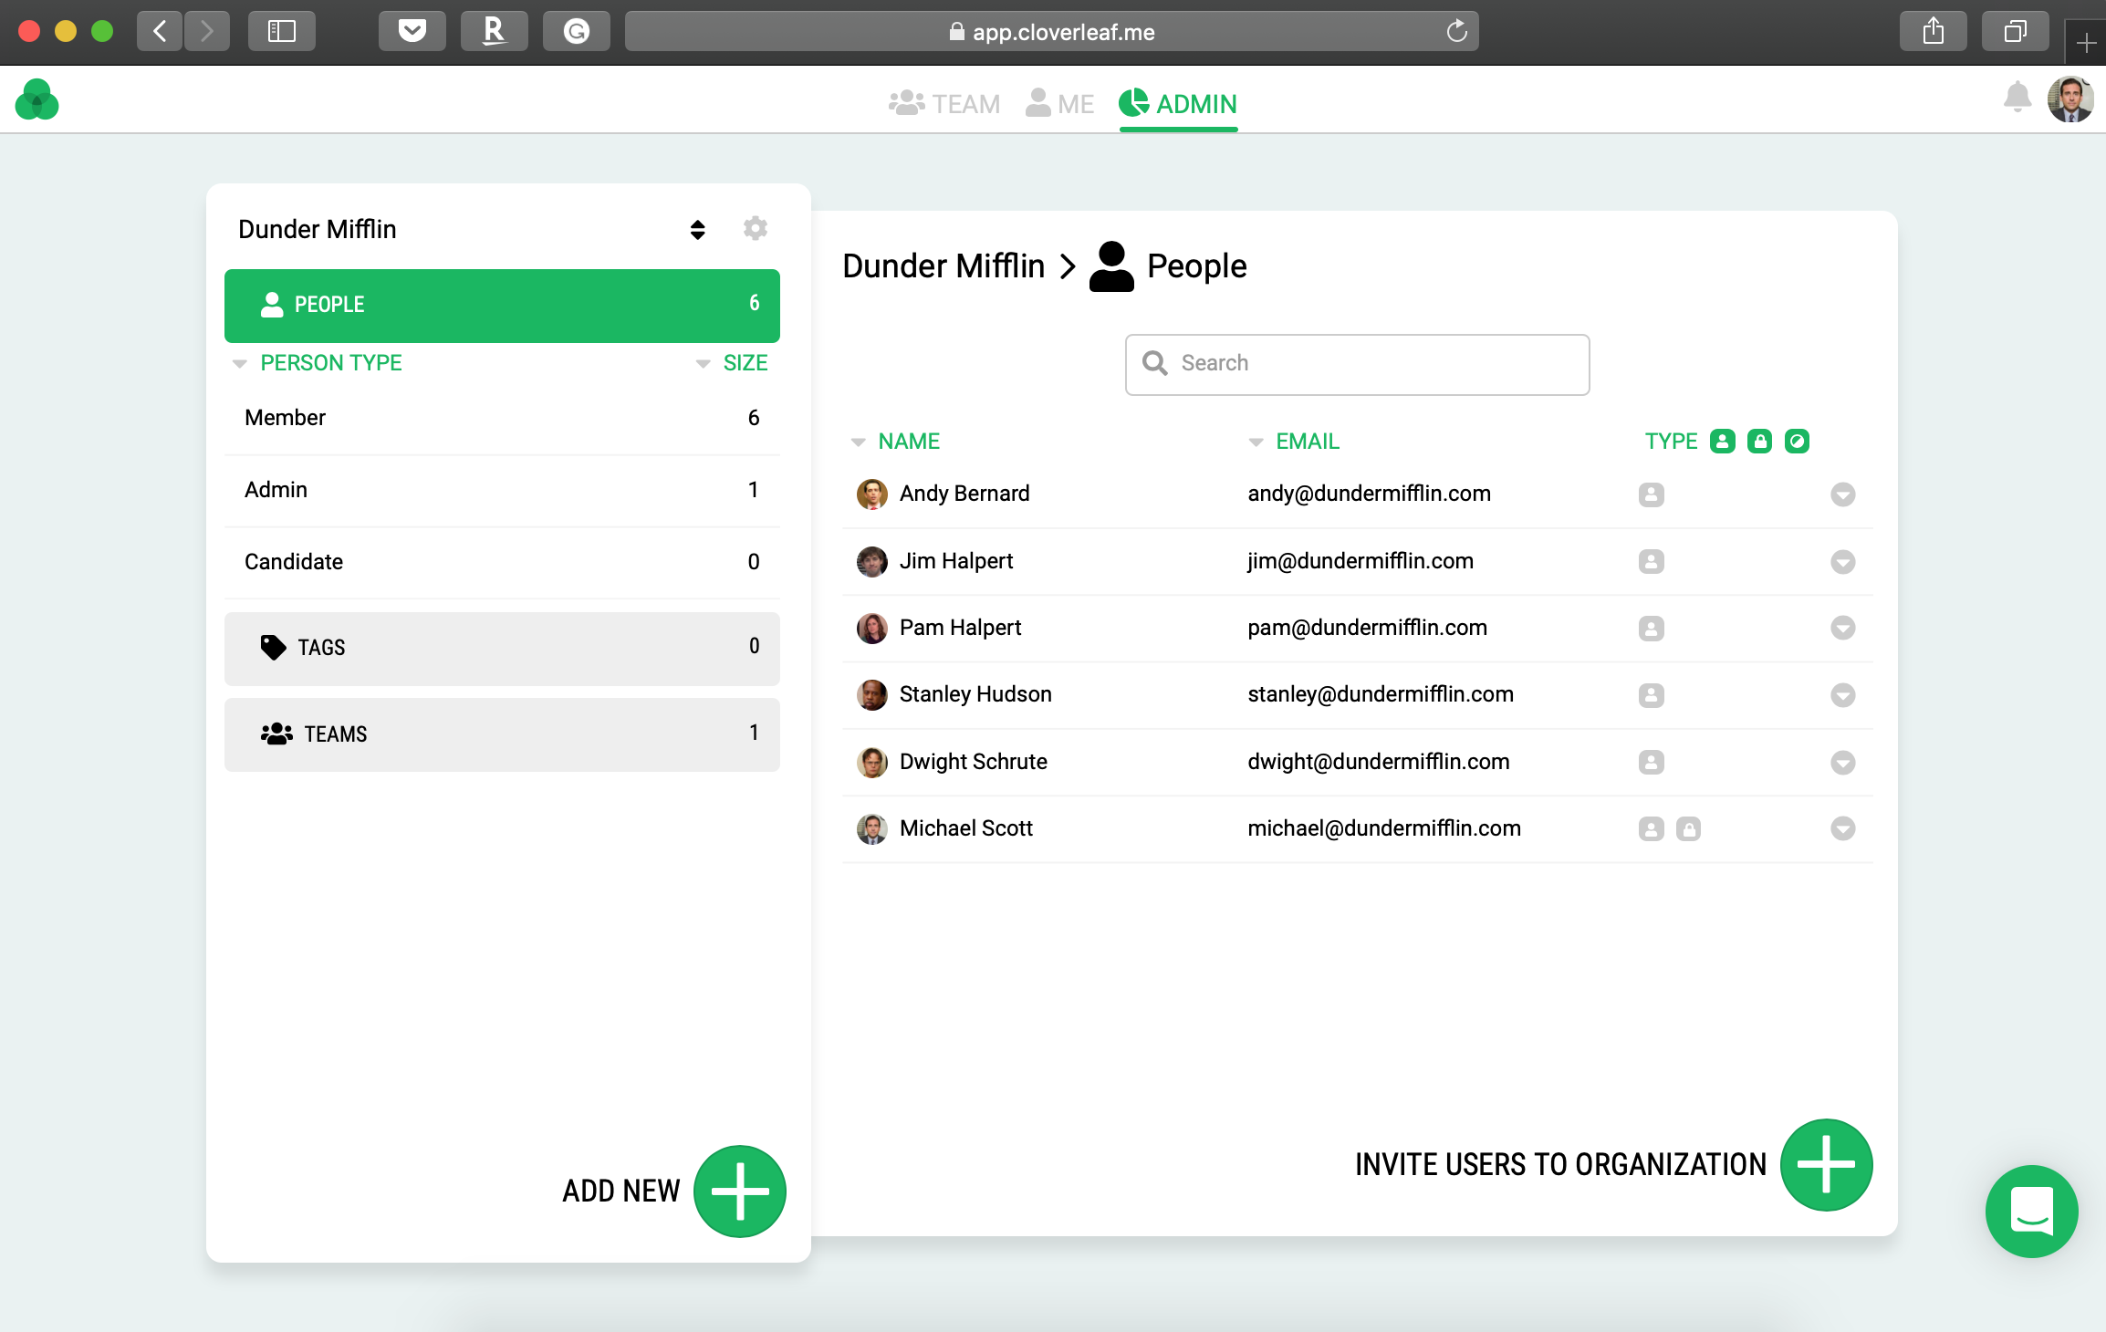Click email andy@dundermifflin.com
The height and width of the screenshot is (1332, 2106).
point(1369,494)
